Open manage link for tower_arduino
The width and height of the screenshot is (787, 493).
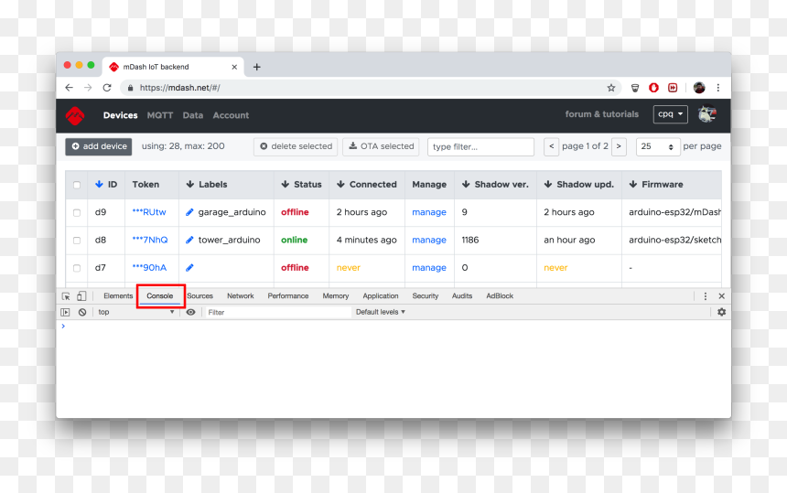[429, 241]
